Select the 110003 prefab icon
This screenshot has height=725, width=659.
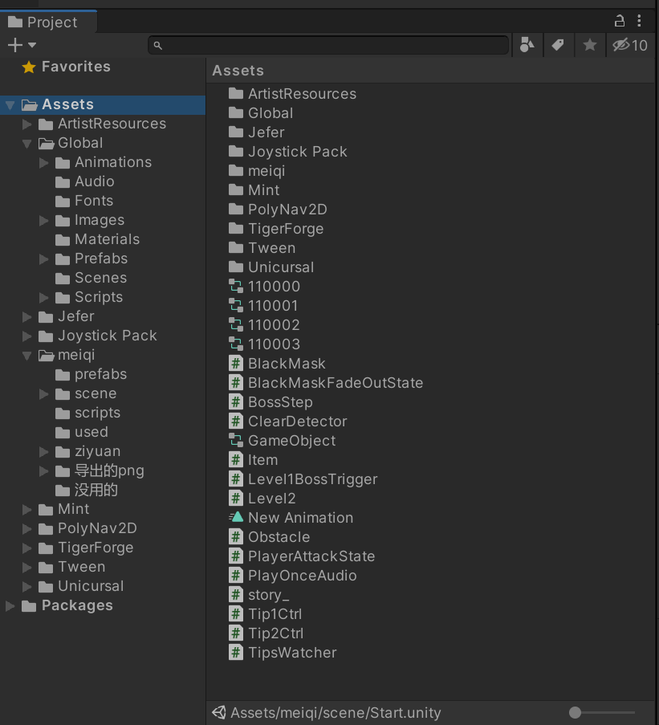[x=236, y=344]
